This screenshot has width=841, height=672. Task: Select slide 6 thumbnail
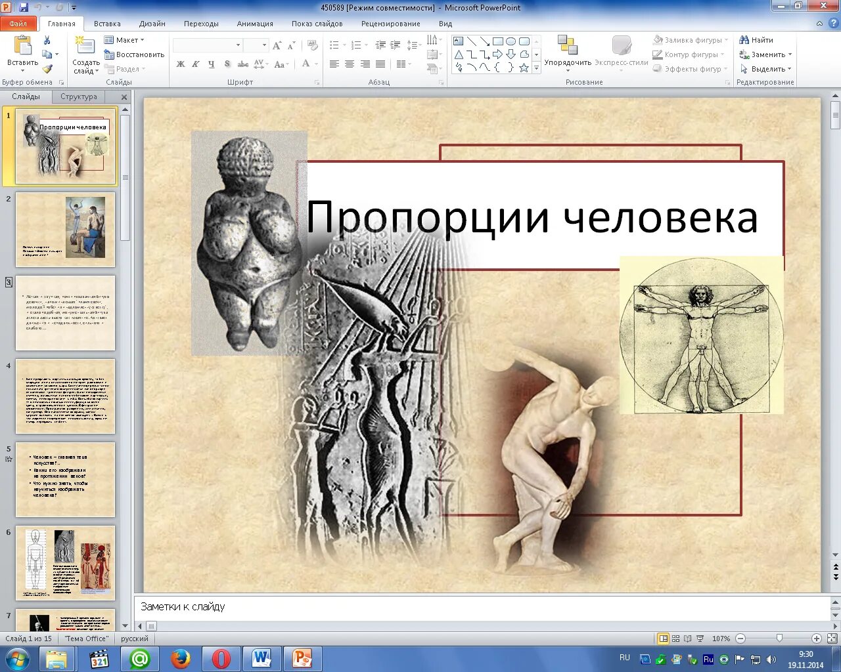pos(65,563)
